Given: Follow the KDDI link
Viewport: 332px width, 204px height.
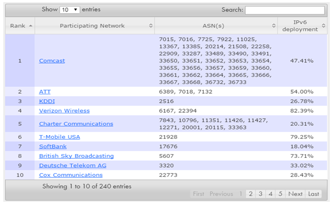Looking at the screenshot, I should [47, 101].
